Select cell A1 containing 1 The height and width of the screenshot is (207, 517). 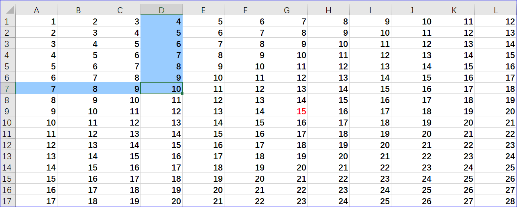point(37,21)
